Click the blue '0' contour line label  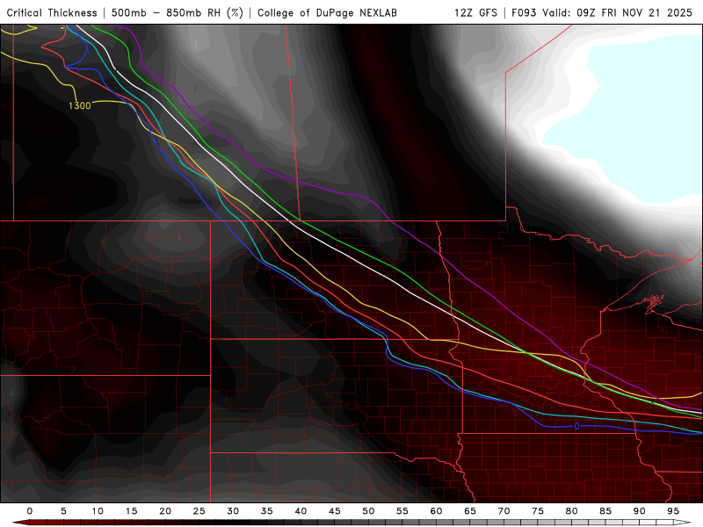[577, 426]
